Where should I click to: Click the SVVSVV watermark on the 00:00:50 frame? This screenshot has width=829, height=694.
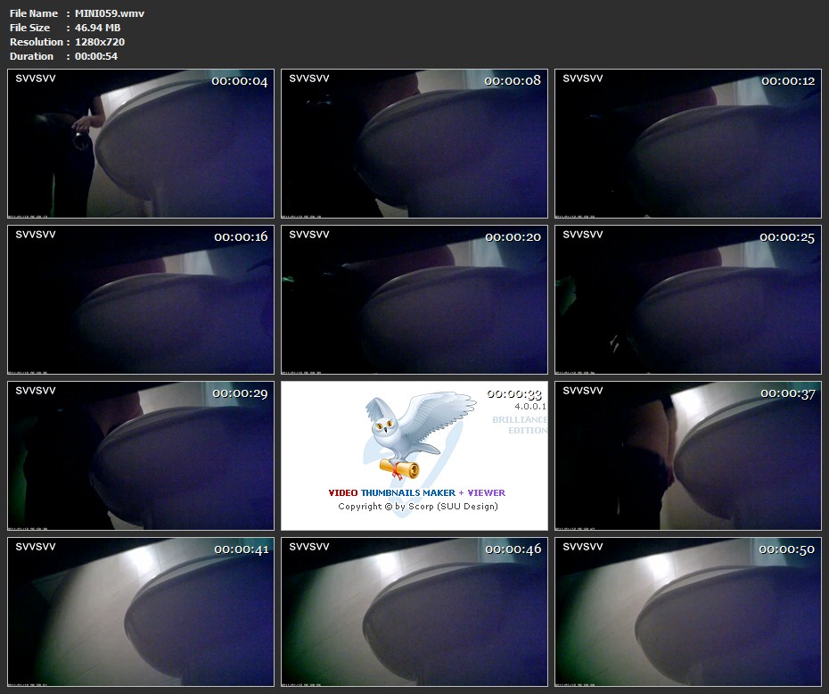pos(583,547)
